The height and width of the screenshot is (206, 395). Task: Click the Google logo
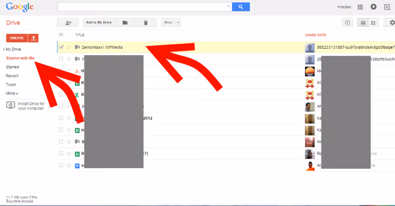coord(19,7)
